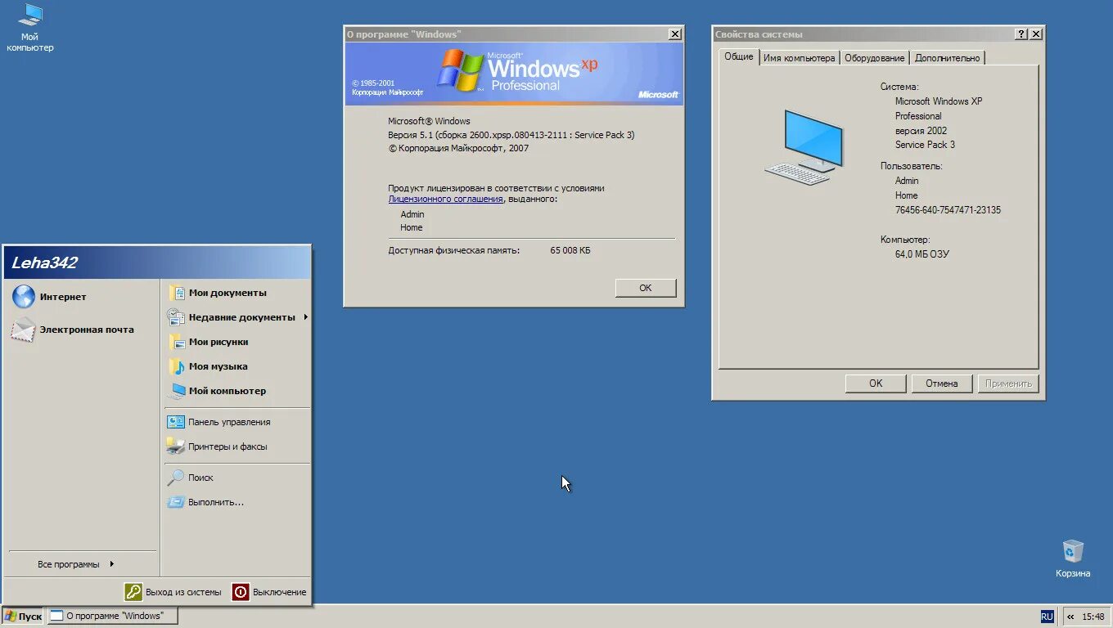Viewport: 1113px width, 628px height.
Task: Expand hidden tray icons chevron
Action: [x=1070, y=617]
